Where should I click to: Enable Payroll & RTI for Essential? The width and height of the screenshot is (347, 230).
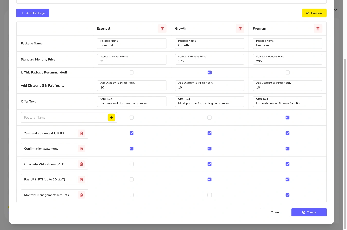click(132, 179)
